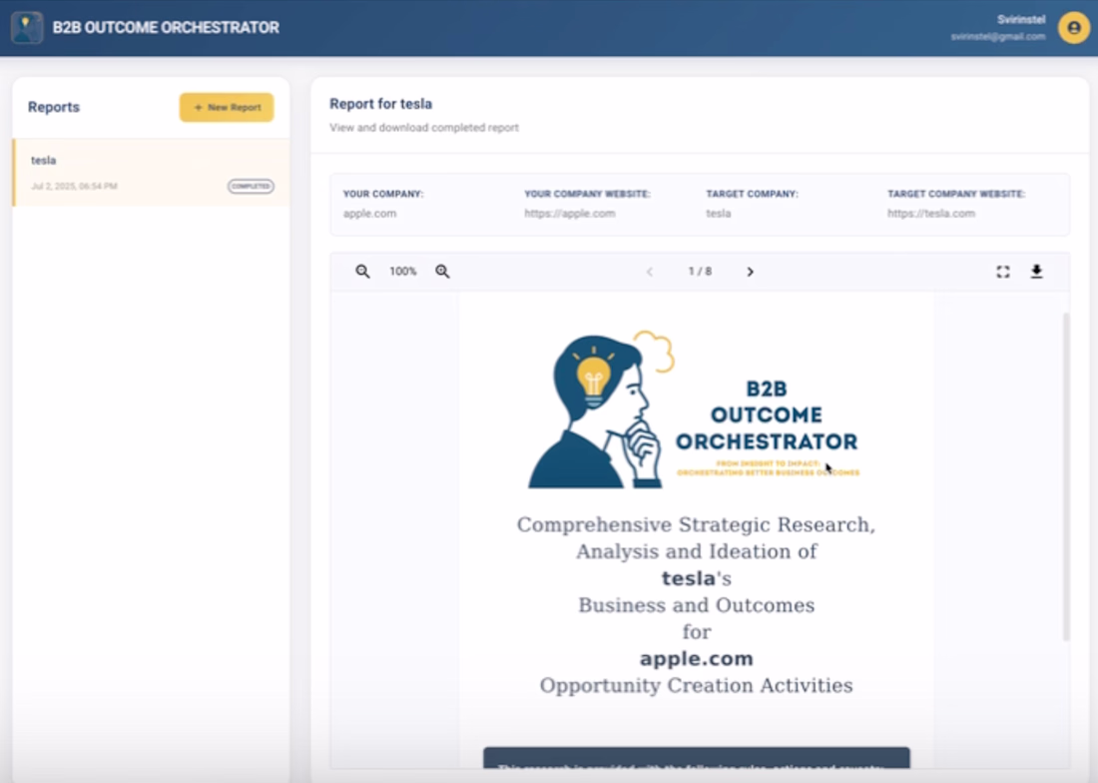
Task: Create a New Report
Action: point(227,107)
